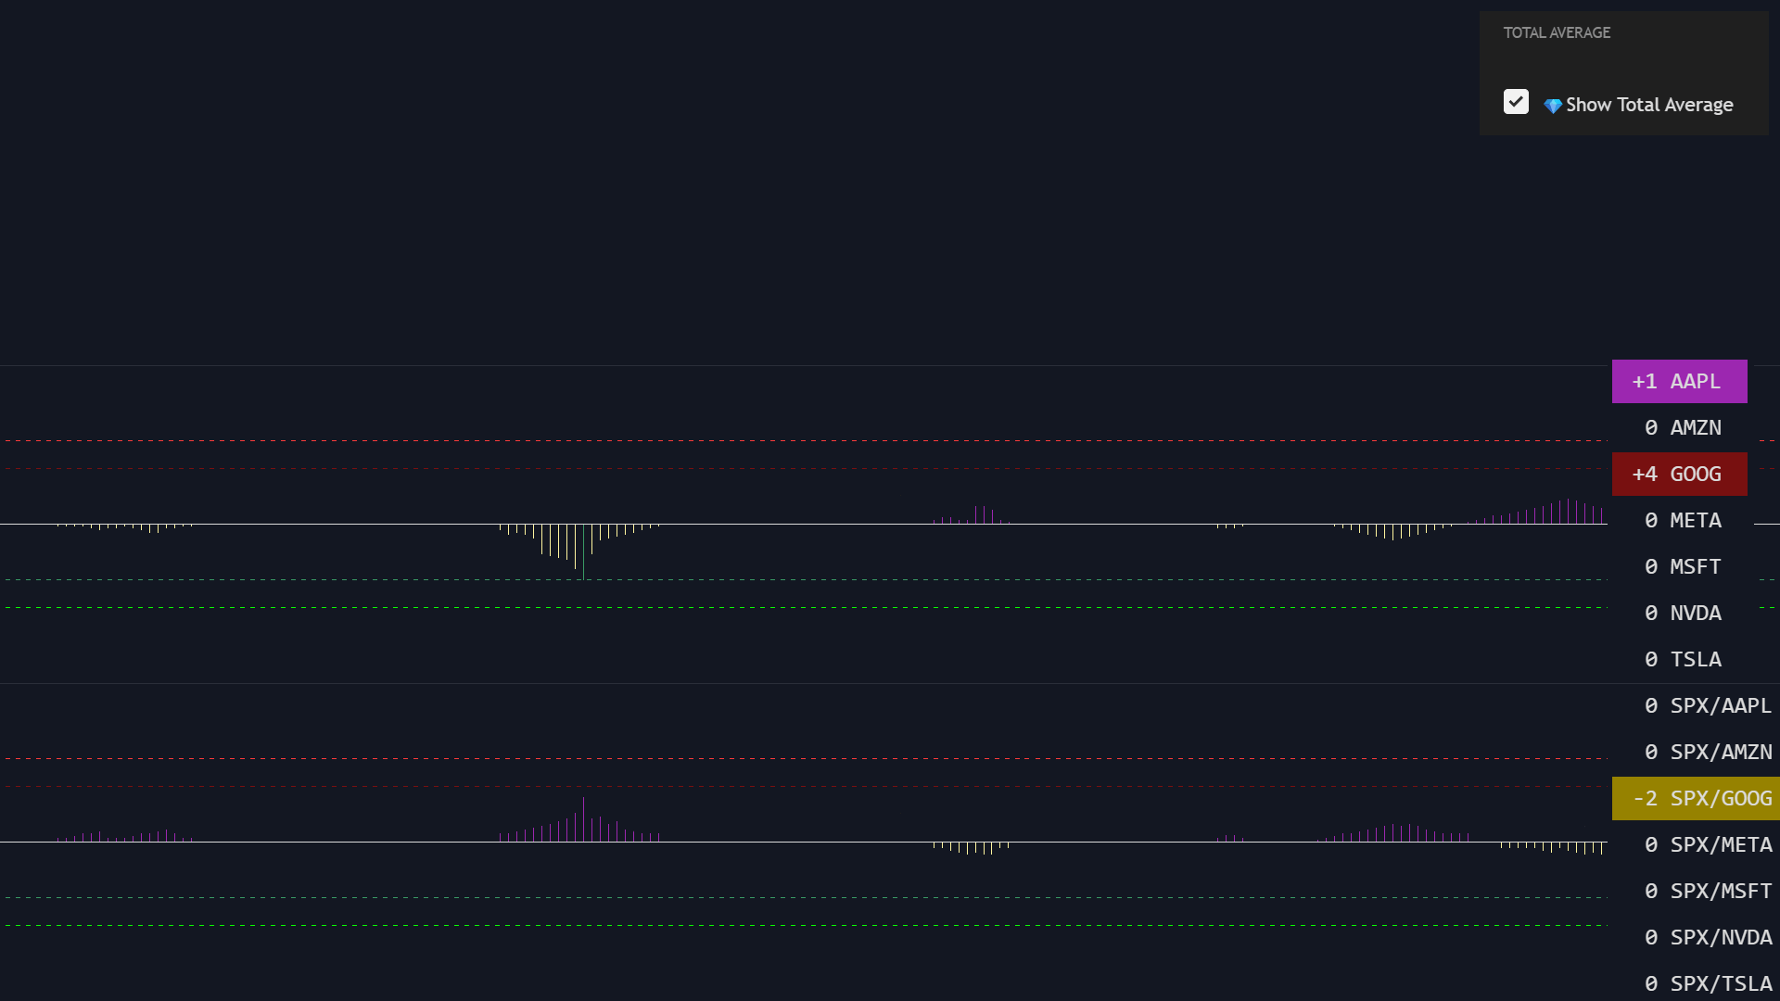Viewport: 1780px width, 1001px height.
Task: Click the yellow -2 SPX/GOOG label
Action: point(1696,799)
